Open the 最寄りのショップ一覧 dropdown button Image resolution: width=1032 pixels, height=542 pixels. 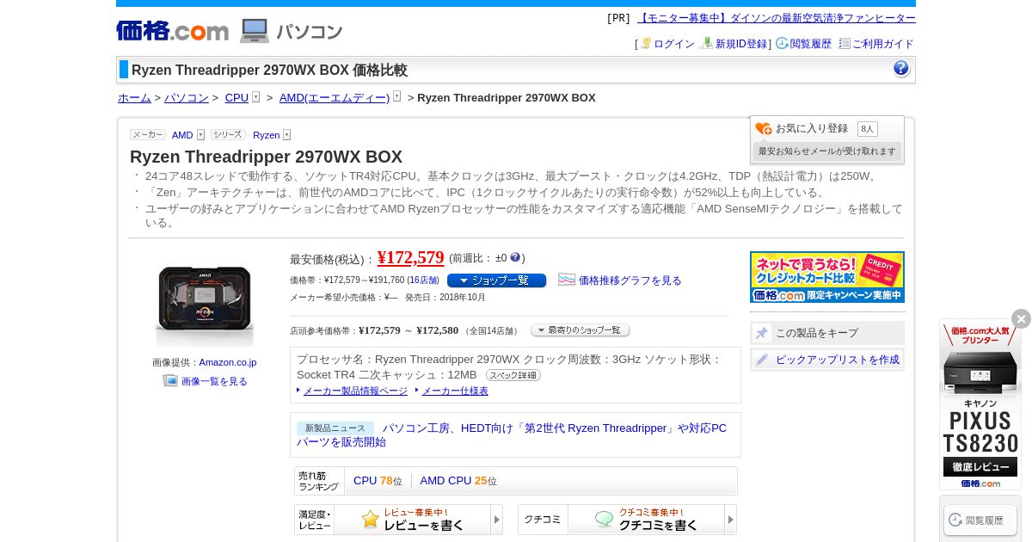click(580, 330)
